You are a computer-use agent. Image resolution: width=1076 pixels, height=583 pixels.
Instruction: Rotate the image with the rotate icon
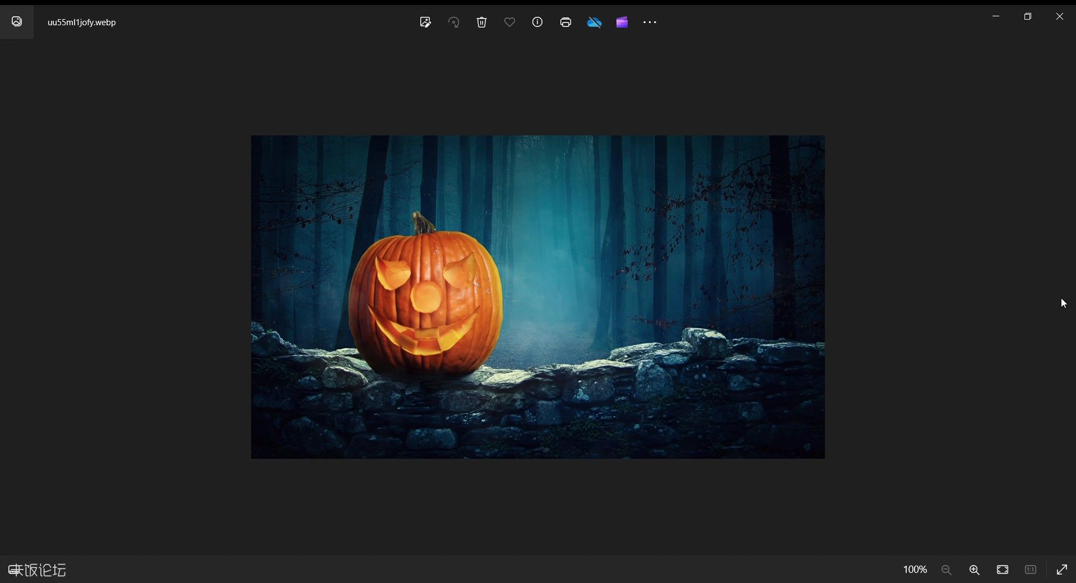[453, 22]
